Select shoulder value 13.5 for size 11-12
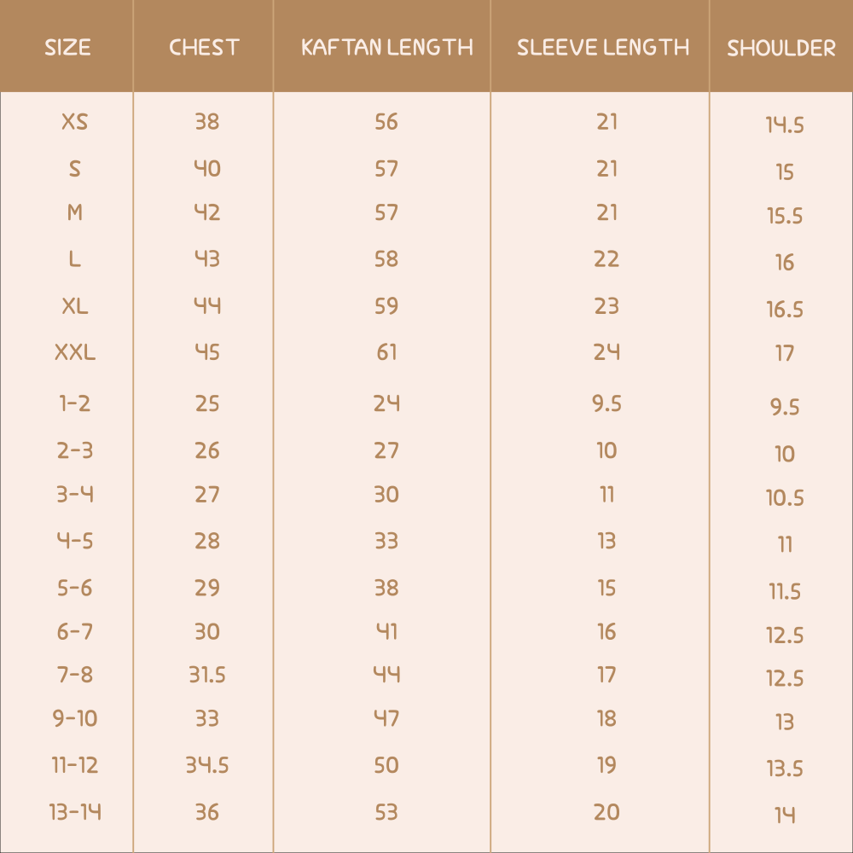The width and height of the screenshot is (853, 853). point(785,769)
